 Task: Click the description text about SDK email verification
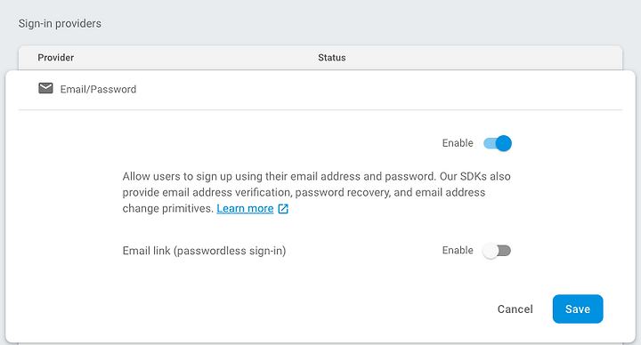(316, 192)
